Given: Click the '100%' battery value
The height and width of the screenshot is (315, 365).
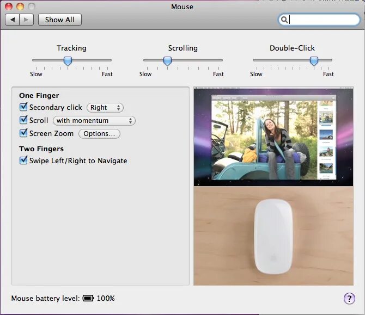Looking at the screenshot, I should click(106, 298).
